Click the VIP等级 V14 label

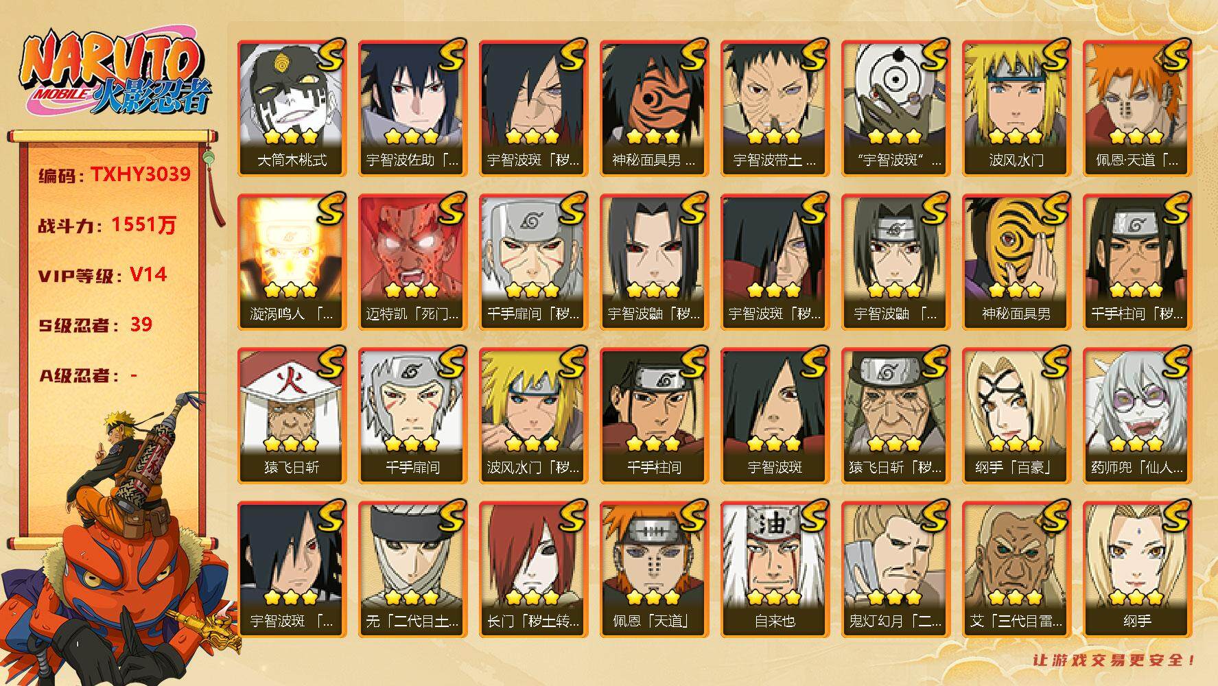(102, 275)
